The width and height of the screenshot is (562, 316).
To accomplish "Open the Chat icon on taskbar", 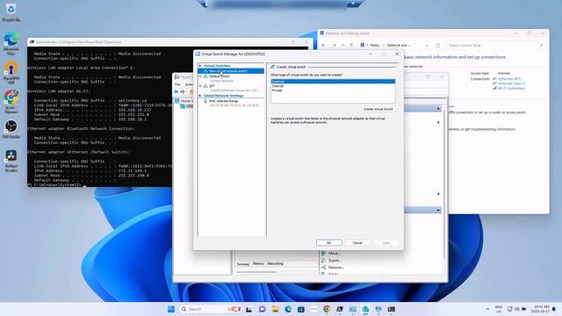I will click(262, 309).
